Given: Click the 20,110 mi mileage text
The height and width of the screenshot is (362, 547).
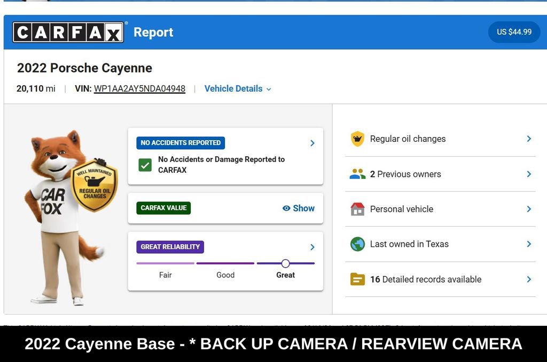Looking at the screenshot, I should pos(36,89).
